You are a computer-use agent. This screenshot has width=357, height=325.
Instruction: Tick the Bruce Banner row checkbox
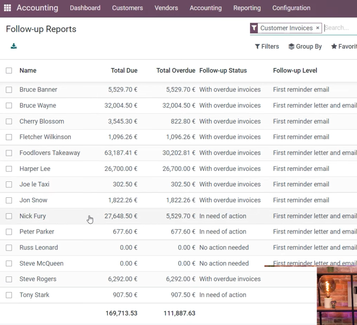coord(9,89)
